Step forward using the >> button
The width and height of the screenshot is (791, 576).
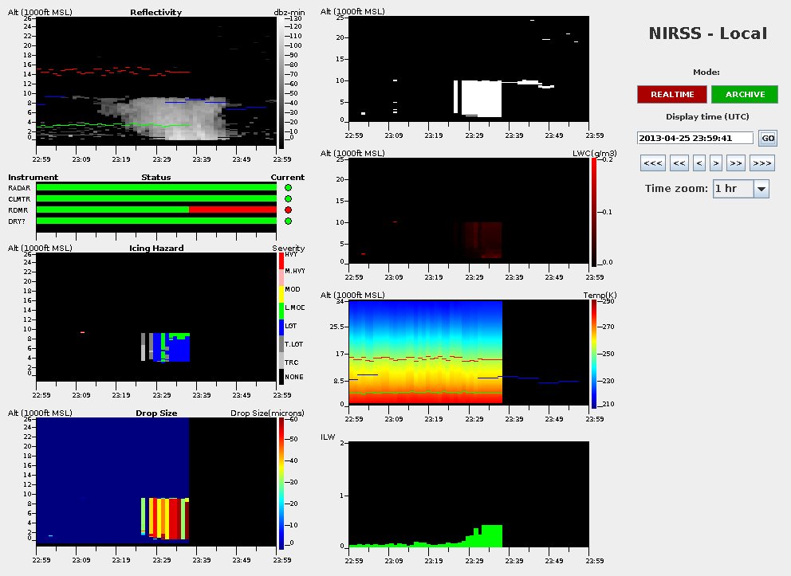(x=736, y=163)
